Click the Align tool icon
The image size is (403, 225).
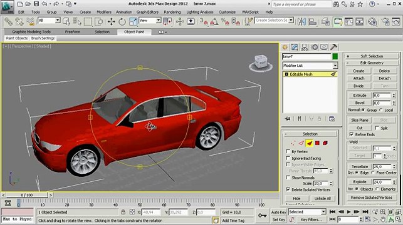312,22
